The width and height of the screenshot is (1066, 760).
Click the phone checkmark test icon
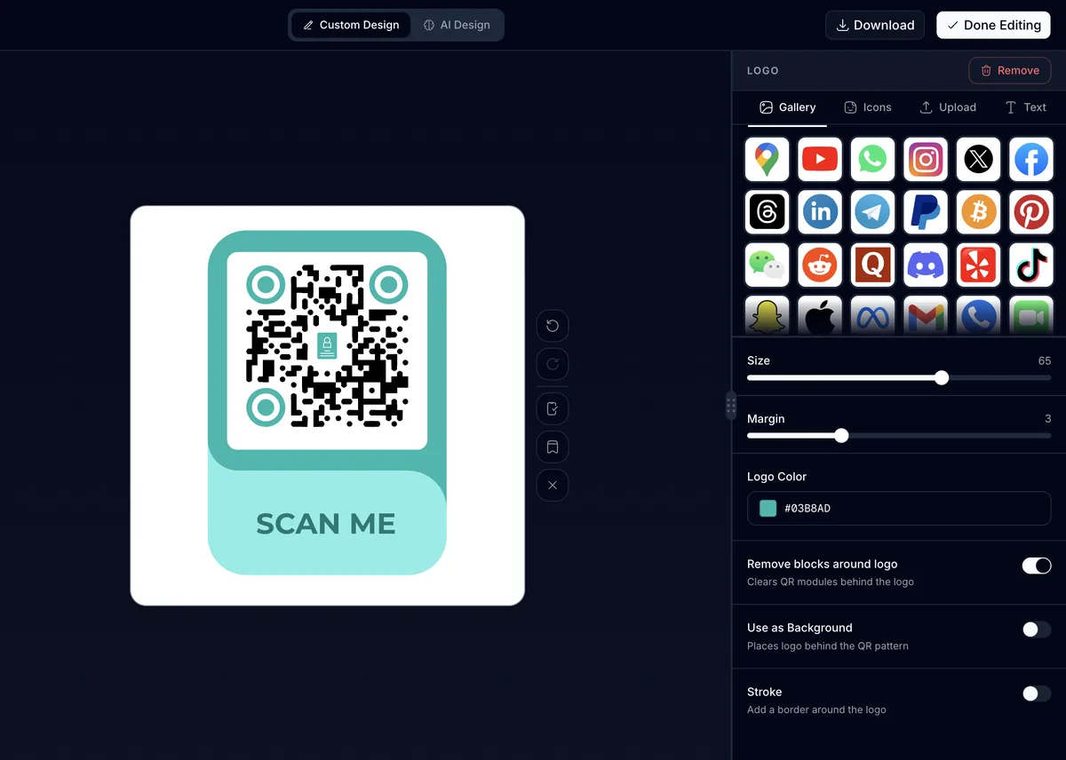click(x=553, y=408)
